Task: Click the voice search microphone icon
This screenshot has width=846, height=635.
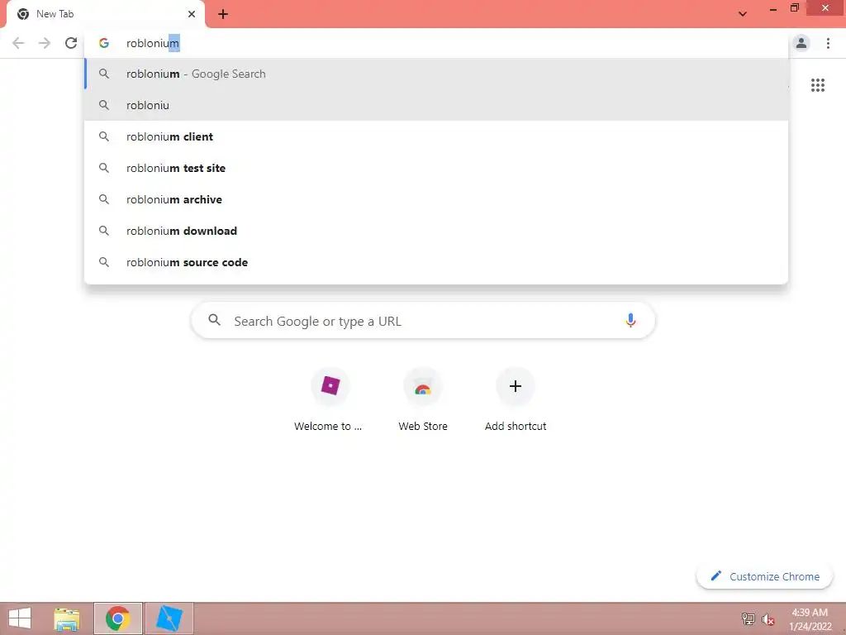Action: pyautogui.click(x=630, y=320)
